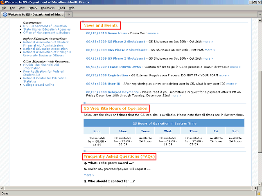Open National Association of College & University Business Officers

47,53
